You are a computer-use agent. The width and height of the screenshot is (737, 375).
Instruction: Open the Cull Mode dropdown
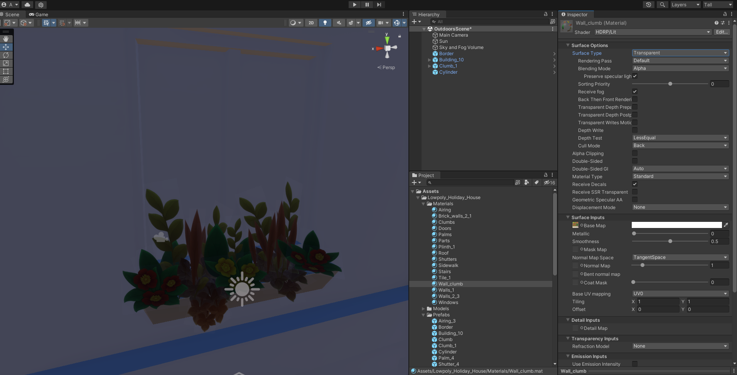point(680,145)
